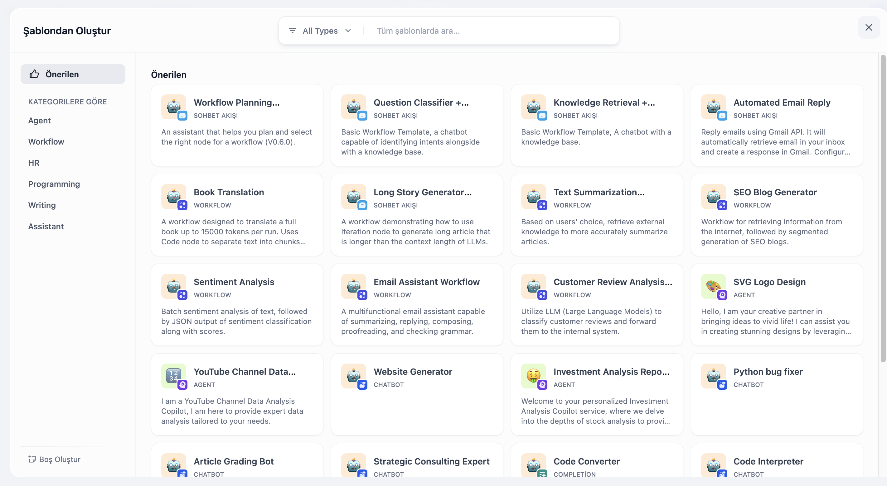Image resolution: width=887 pixels, height=486 pixels.
Task: Click the Strategic Consulting Expert title
Action: (x=431, y=462)
